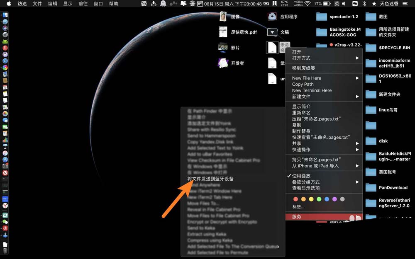Select the spectacle-1.2 folder
Viewport: 415px width, 259px height.
point(322,17)
